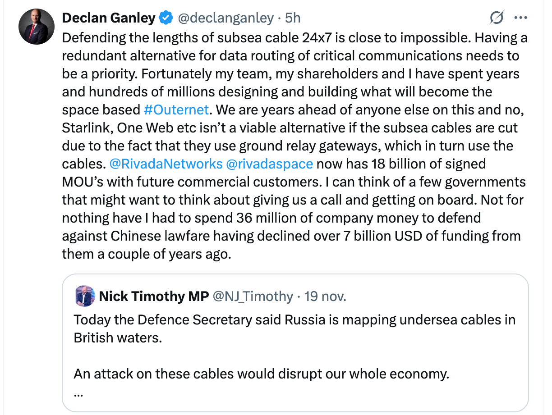Open the Grok slashed-circle icon
Image resolution: width=552 pixels, height=415 pixels.
497,18
